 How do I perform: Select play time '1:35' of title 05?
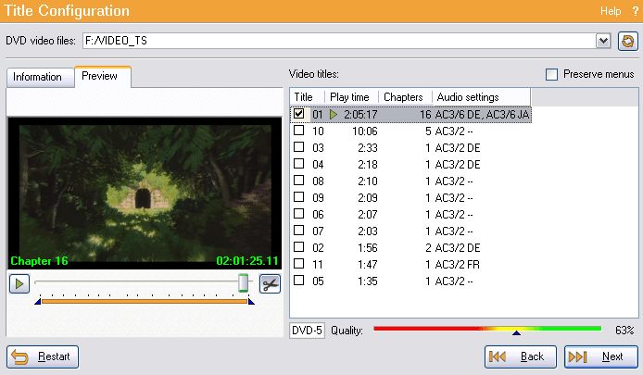(368, 281)
